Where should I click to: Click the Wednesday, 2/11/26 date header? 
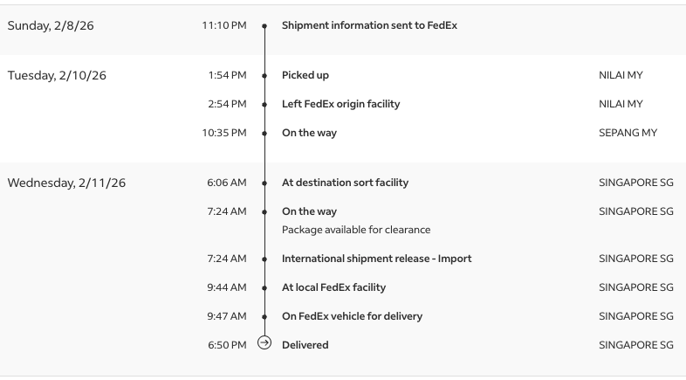click(66, 183)
